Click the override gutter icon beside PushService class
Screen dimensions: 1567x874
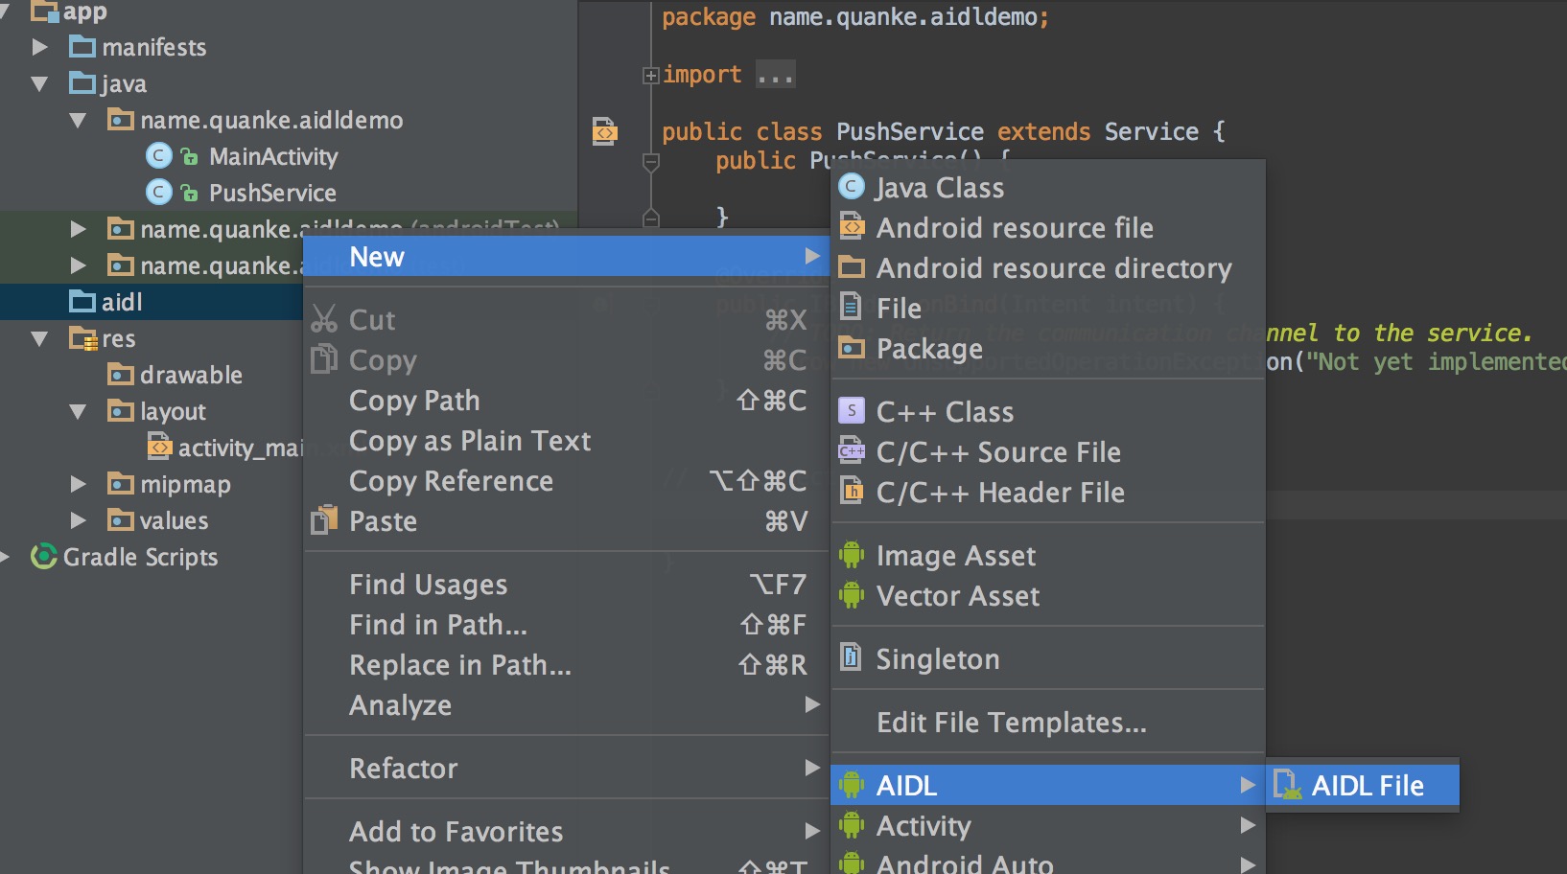605,130
